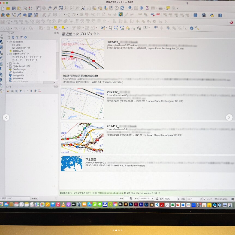Save the project with the floppy disk icon
This screenshot has width=235, height=235.
click(x=14, y=8)
